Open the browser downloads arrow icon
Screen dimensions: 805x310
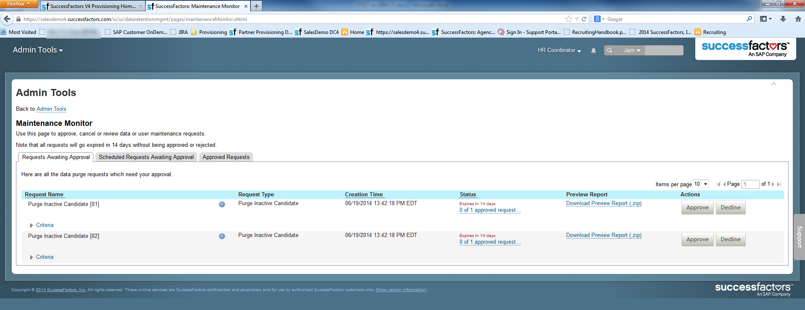783,19
